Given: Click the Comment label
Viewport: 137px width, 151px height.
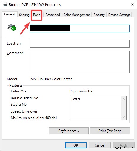Looking at the screenshot, I should coord(15,53).
